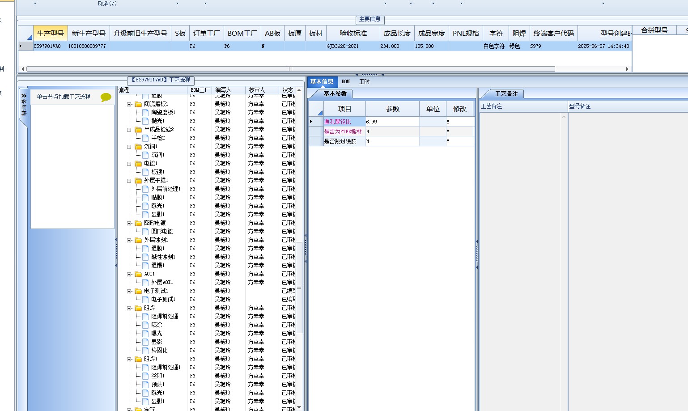Click the 抛光1 document icon
This screenshot has width=688, height=411.
pos(145,121)
